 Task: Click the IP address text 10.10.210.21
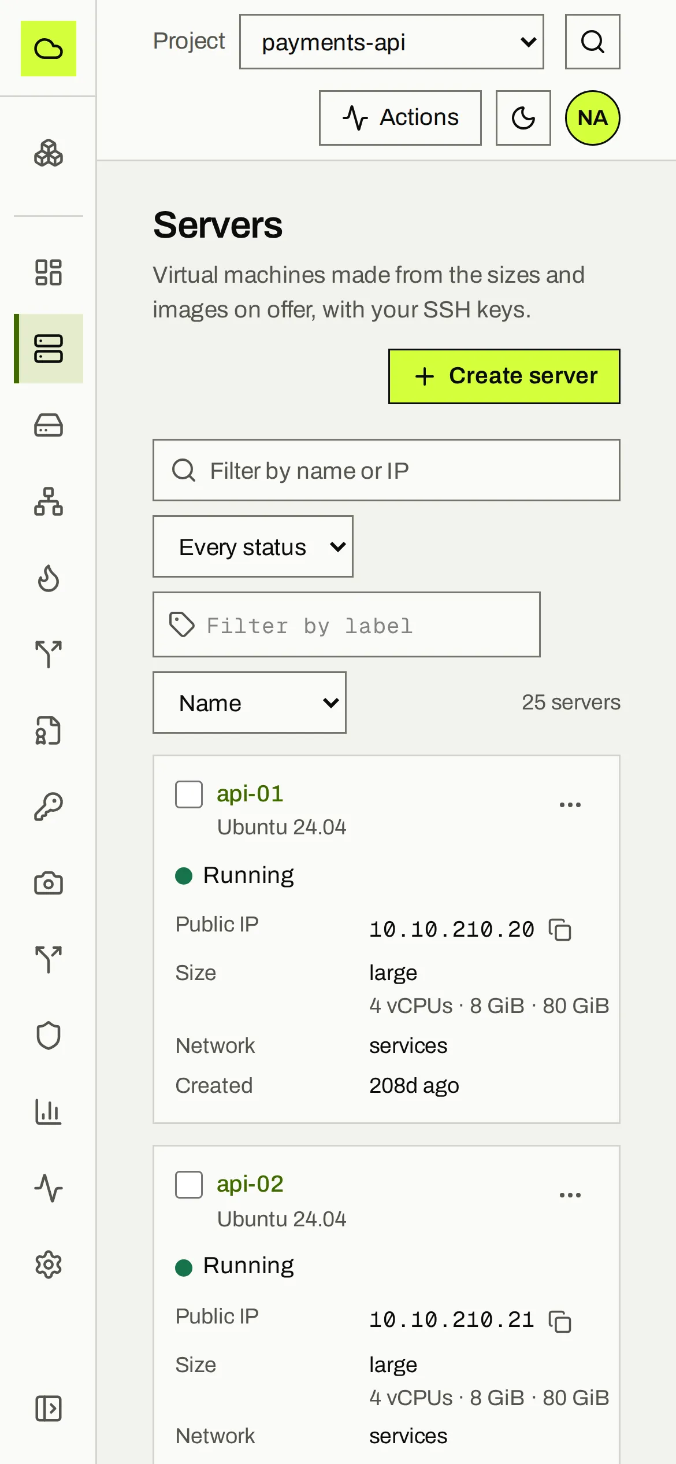(x=452, y=1320)
